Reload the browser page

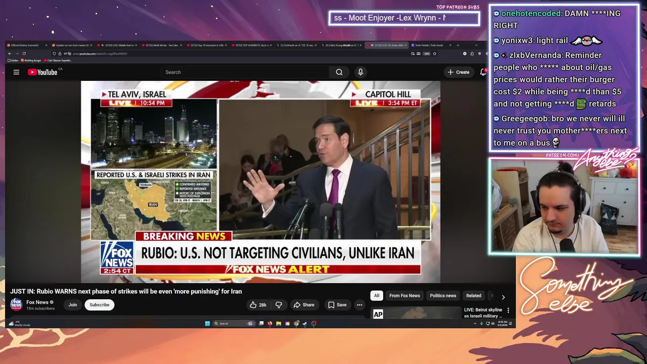pos(24,54)
